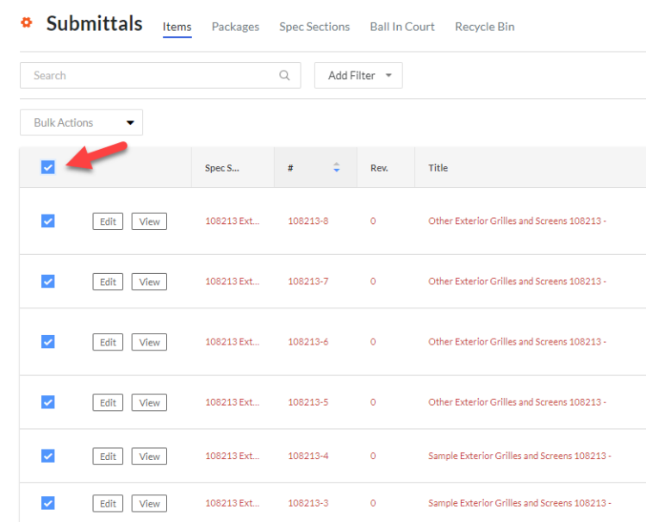Toggle the select-all header checkbox

click(48, 167)
